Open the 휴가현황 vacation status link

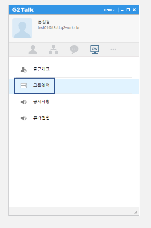coord(42,118)
